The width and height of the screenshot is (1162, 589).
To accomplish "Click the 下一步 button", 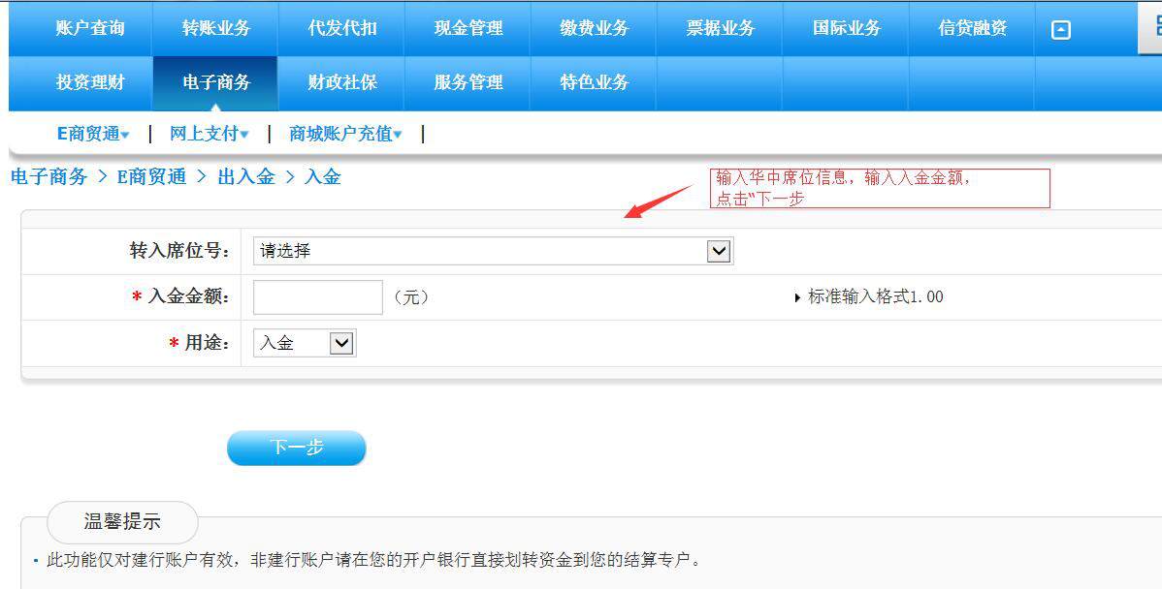I will click(297, 448).
